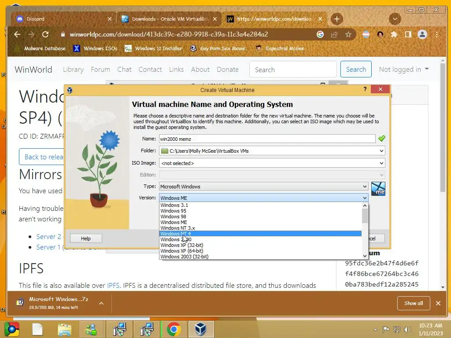This screenshot has width=451, height=338.
Task: Click Show all downloads button
Action: pos(414,303)
